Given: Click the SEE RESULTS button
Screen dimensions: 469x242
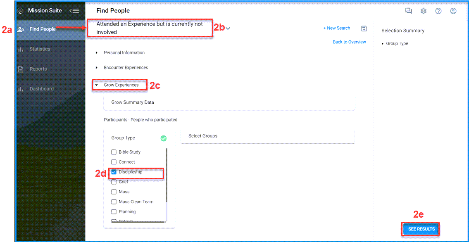Looking at the screenshot, I should pos(421,229).
